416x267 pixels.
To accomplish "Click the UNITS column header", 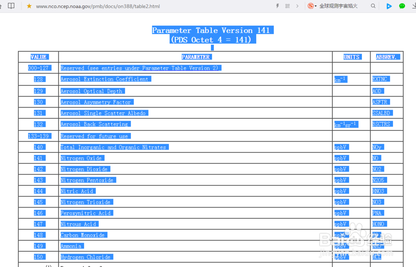I will 351,57.
